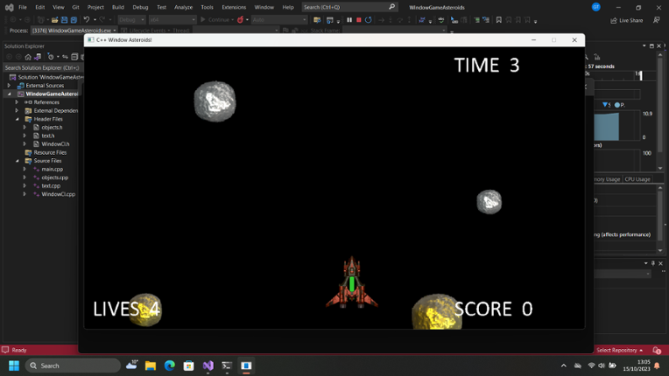Pause debugging with Break All button

(349, 19)
